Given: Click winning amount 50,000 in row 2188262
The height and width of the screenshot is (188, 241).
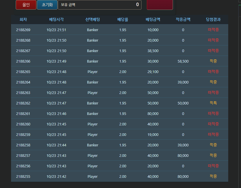Looking at the screenshot, I should coord(183,103).
